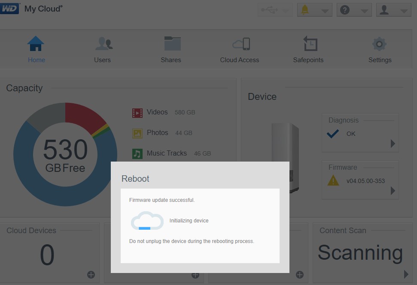
Task: Click the reboot progress bar in cloud
Action: click(x=144, y=228)
